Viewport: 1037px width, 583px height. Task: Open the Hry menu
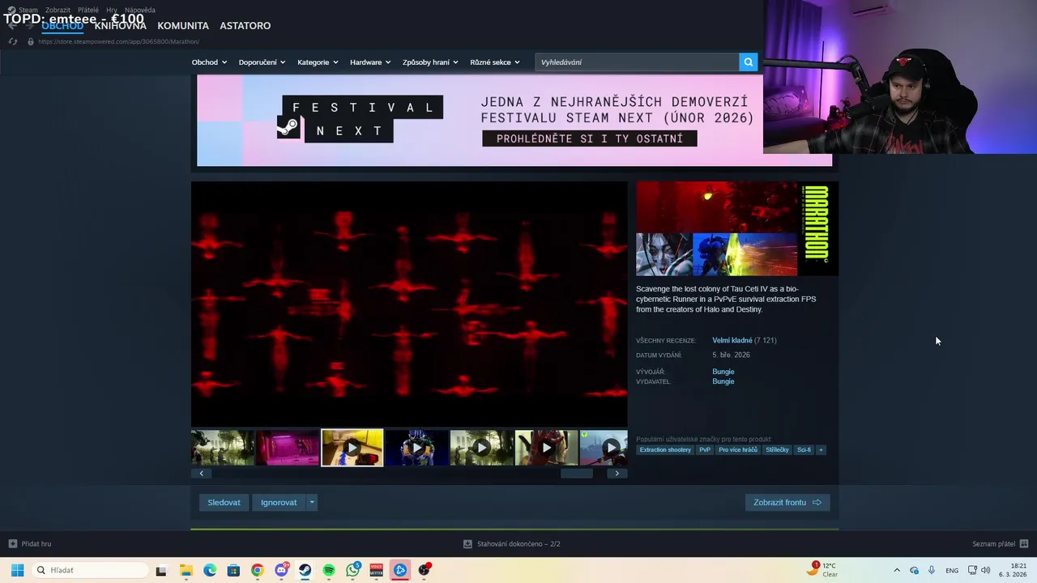112,11
